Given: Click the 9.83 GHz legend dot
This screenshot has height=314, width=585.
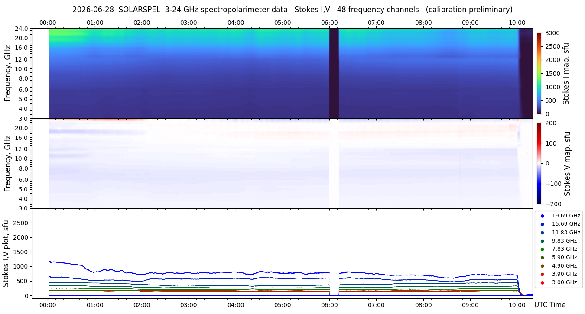Looking at the screenshot, I should 542,241.
